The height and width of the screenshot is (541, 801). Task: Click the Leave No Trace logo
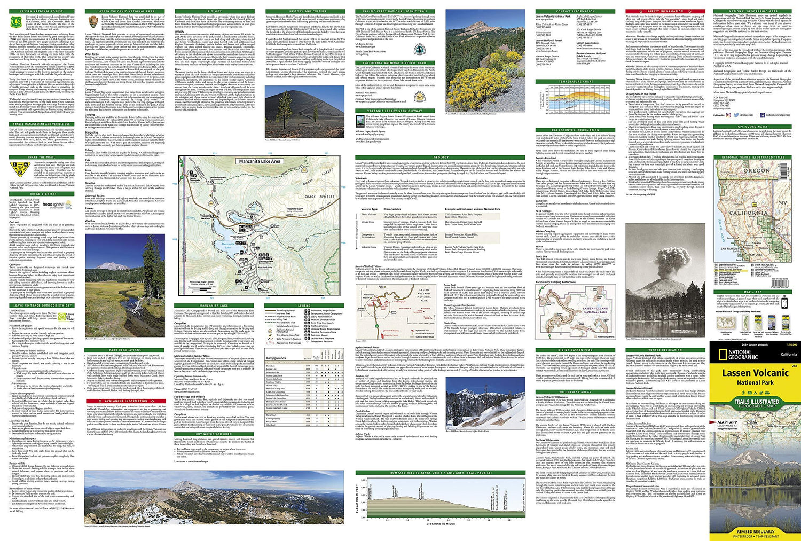pyautogui.click(x=62, y=316)
